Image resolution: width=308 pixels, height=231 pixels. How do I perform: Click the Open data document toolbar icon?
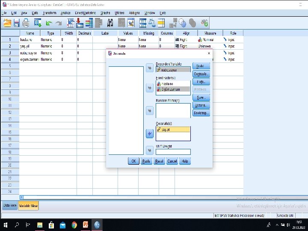(7, 23)
